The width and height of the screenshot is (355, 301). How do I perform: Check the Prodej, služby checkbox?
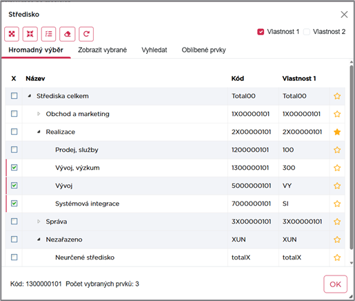pyautogui.click(x=14, y=149)
